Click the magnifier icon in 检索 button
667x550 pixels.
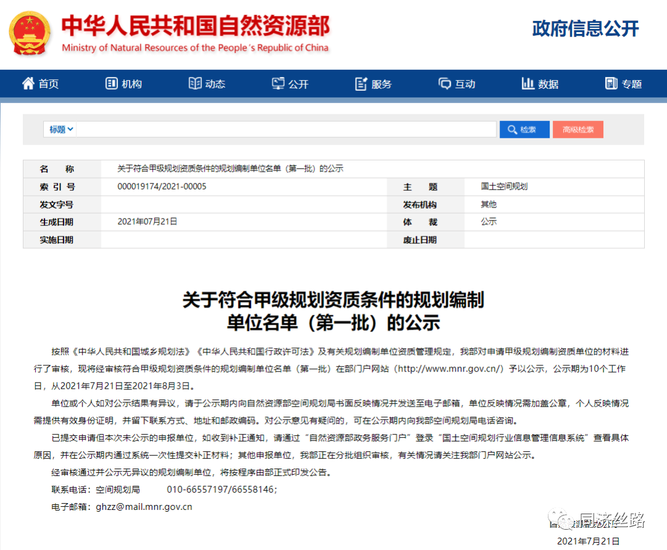point(512,130)
